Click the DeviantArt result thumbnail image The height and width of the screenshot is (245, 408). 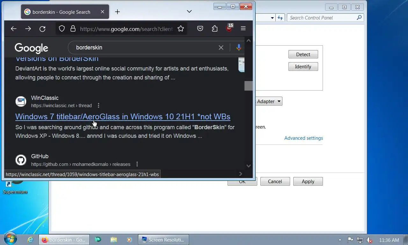pos(241,65)
